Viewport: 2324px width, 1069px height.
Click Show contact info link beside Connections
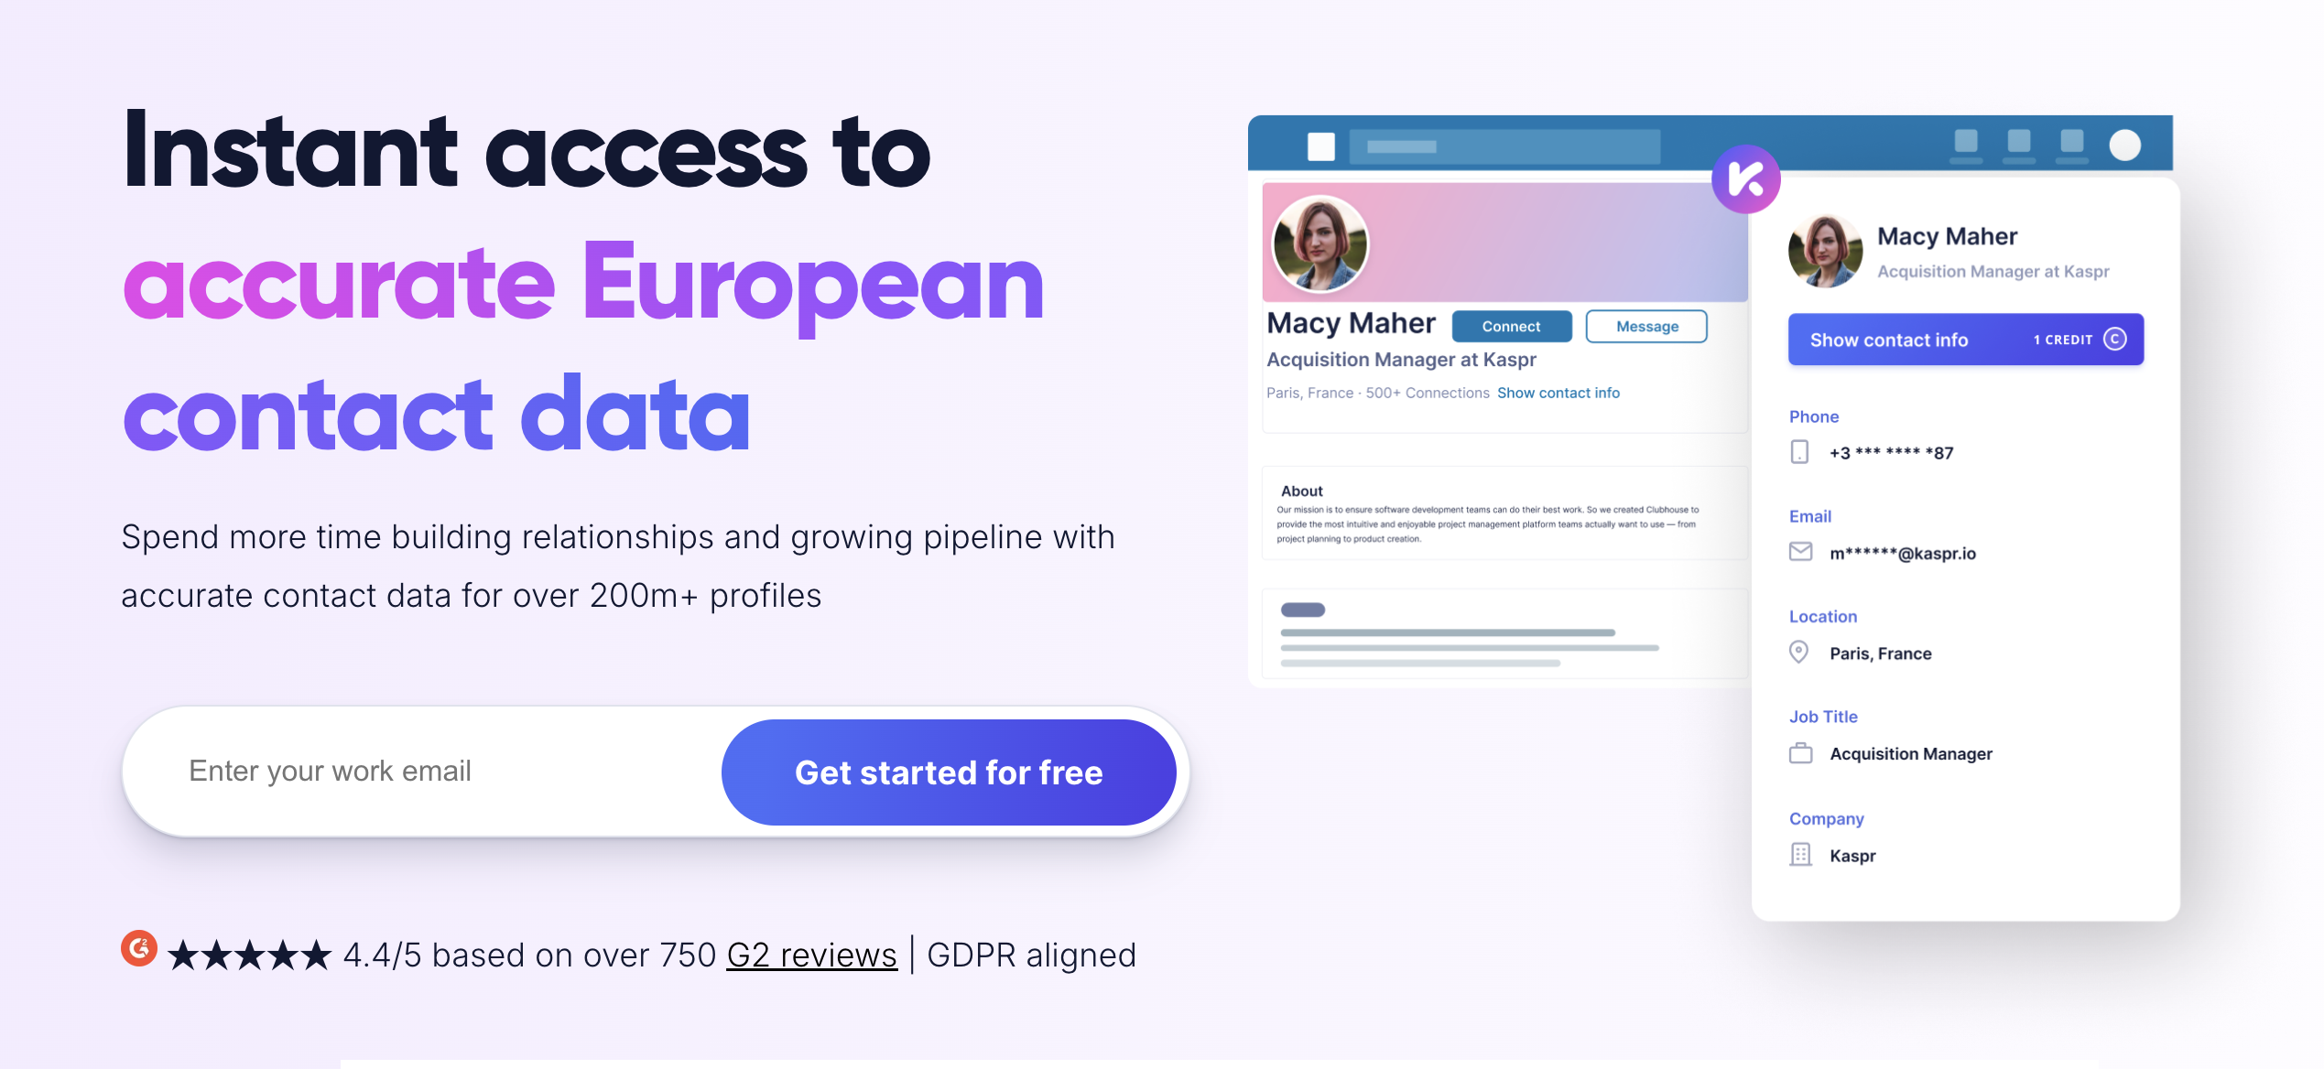1558,393
